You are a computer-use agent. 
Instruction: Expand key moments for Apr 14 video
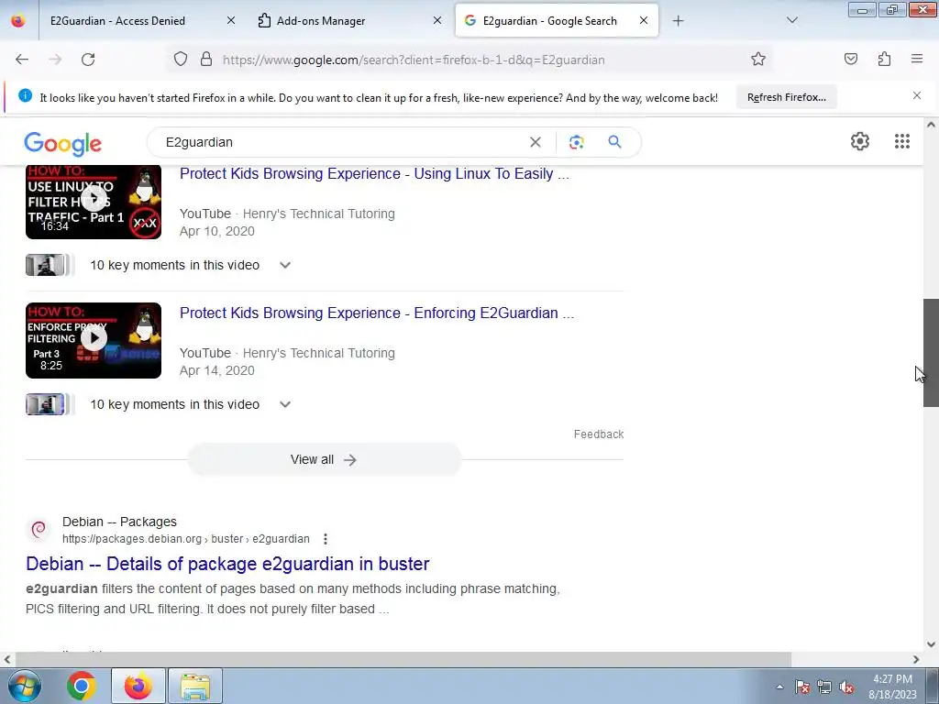(x=285, y=404)
